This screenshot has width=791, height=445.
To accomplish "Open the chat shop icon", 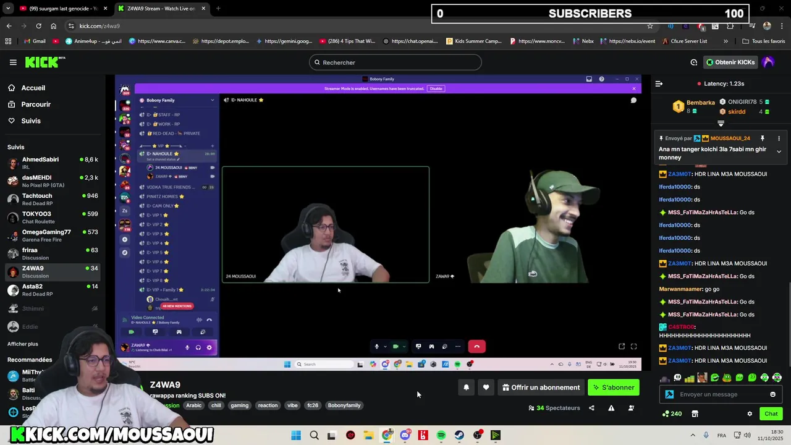I will [695, 413].
